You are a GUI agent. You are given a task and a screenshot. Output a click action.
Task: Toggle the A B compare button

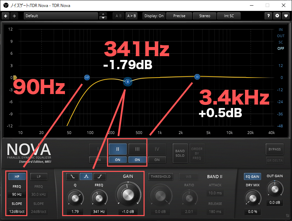point(118,16)
